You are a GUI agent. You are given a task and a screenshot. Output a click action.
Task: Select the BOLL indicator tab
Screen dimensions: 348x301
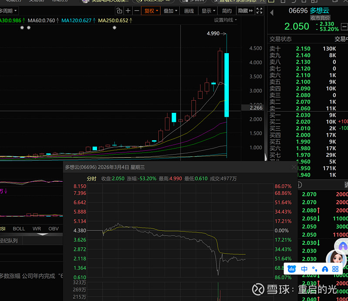[x=19, y=229]
